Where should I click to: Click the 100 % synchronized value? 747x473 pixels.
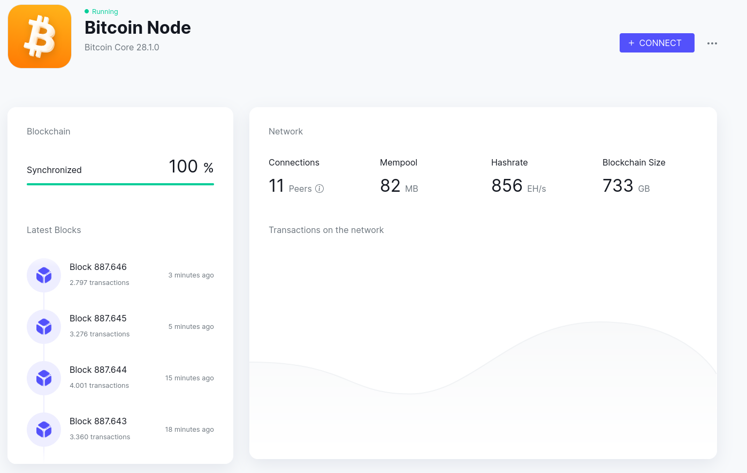(x=191, y=167)
